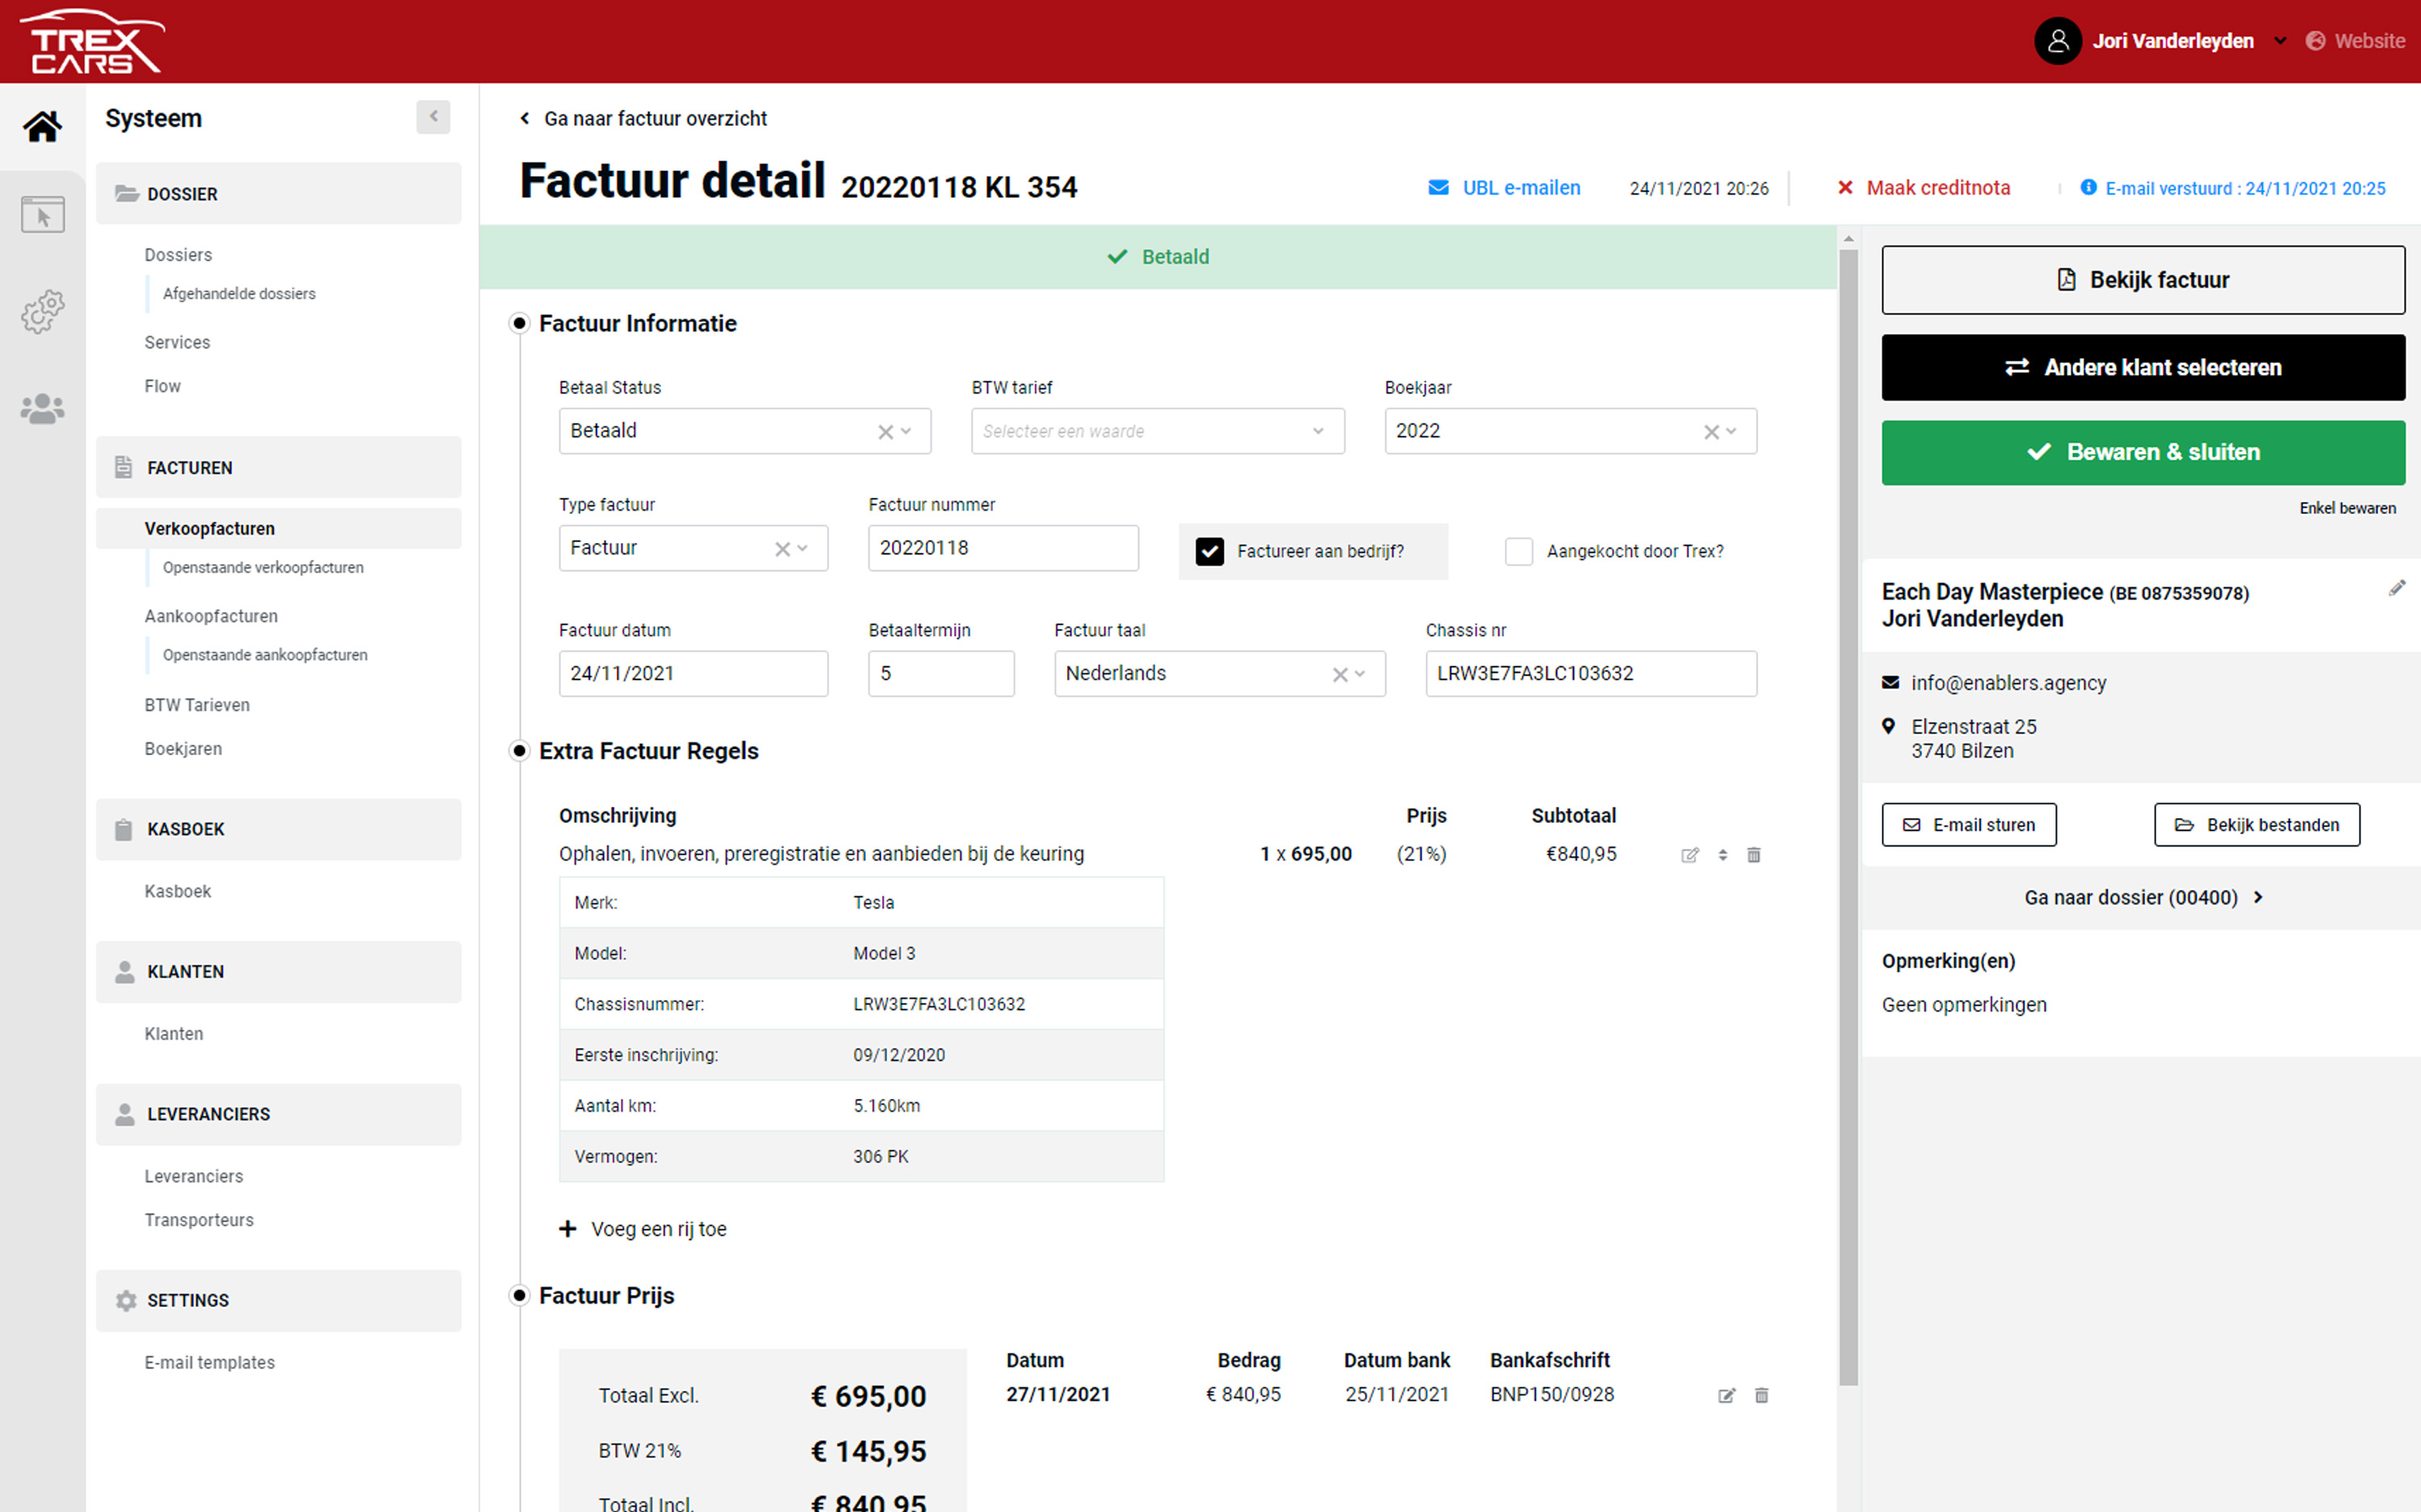Click Bewaren & sluiten button
Screen dimensions: 2421x1512
(x=2142, y=452)
